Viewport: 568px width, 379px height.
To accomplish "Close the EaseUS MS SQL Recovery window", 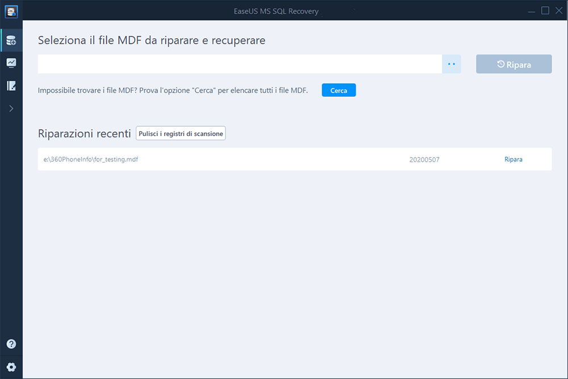I will pyautogui.click(x=559, y=11).
